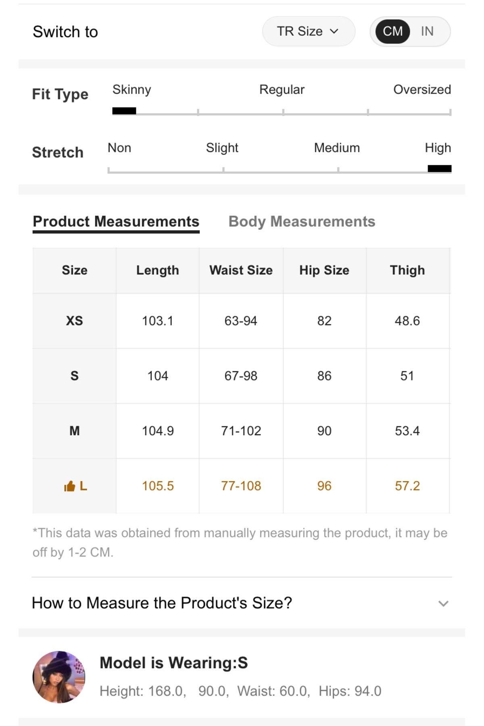Click the chevron next to How to Measure
This screenshot has width=484, height=726.
443,603
